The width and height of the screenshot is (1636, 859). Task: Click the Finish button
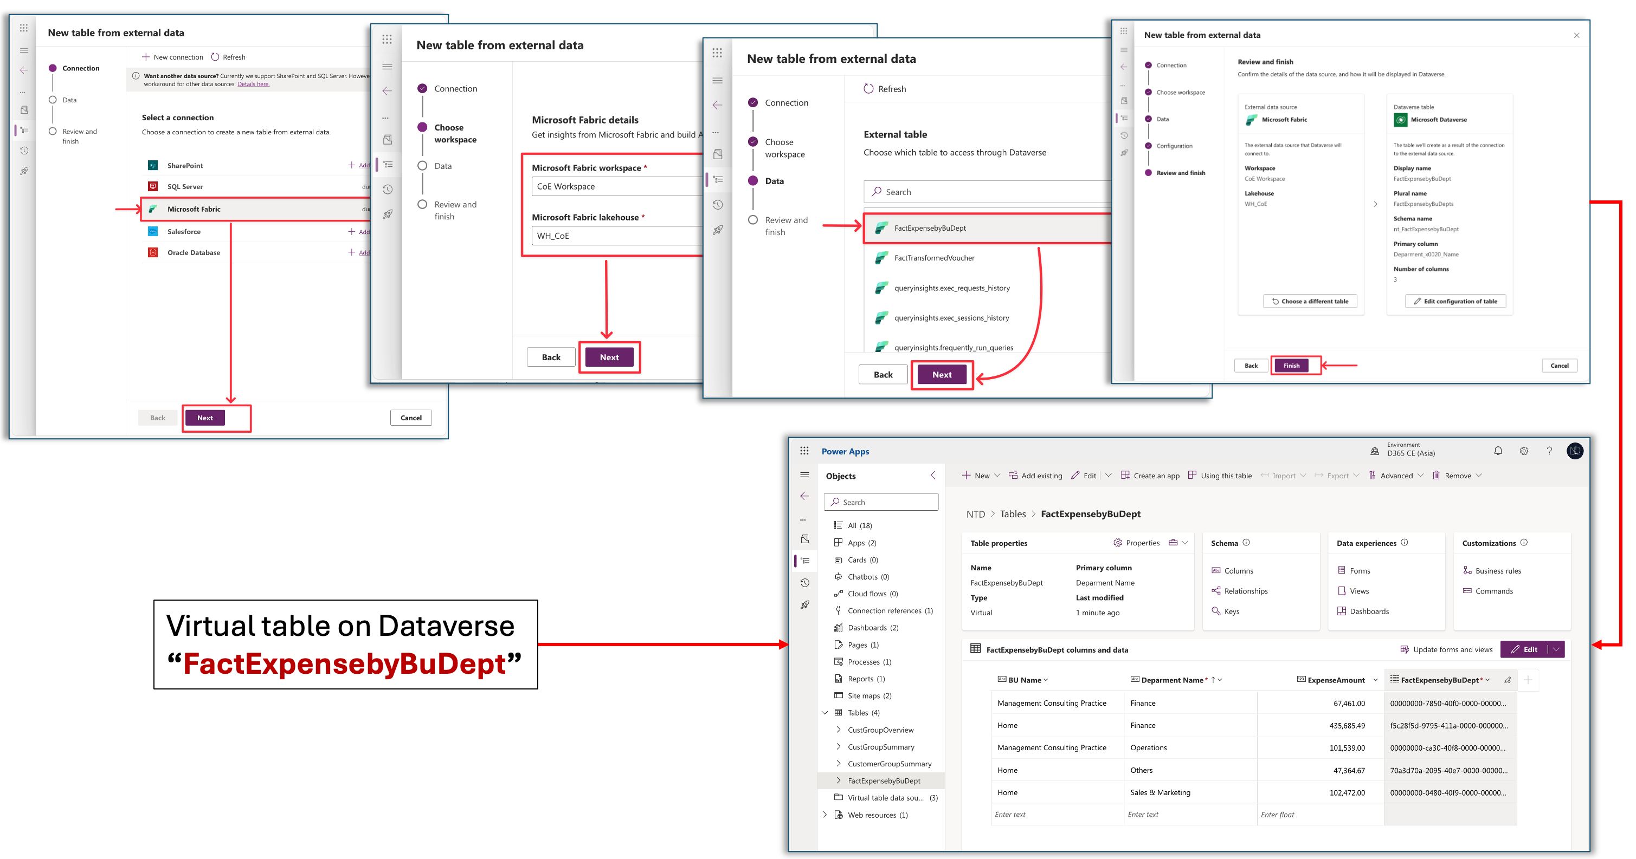(x=1291, y=366)
